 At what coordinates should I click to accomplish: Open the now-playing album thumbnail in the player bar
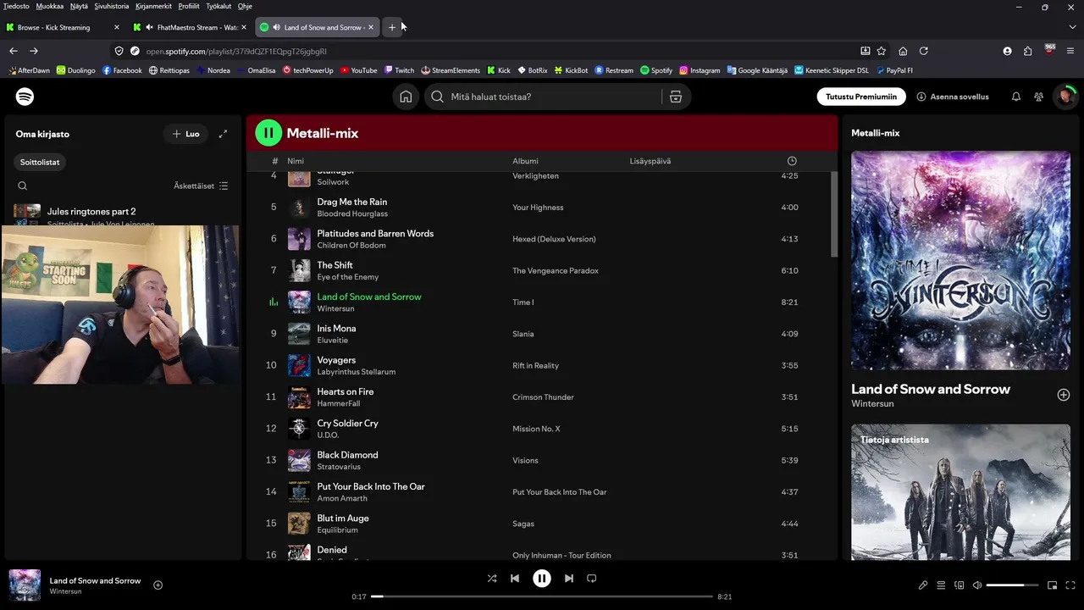pos(25,585)
